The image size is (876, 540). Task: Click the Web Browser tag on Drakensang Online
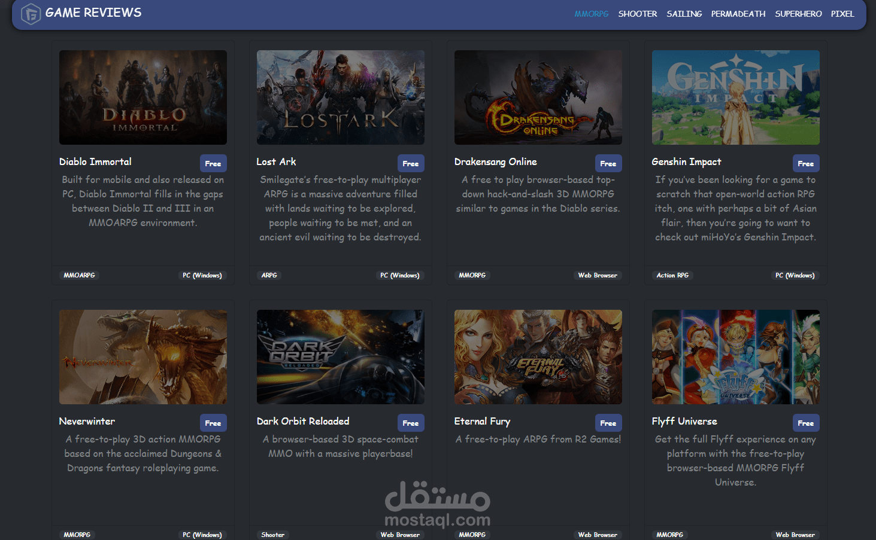[x=598, y=275]
